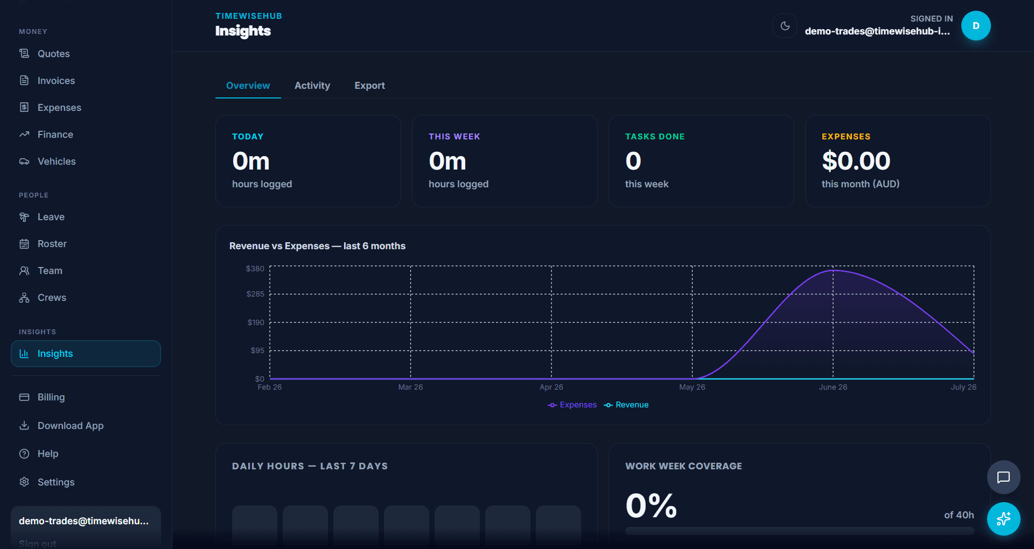This screenshot has height=549, width=1034.
Task: Click the May 26 axis label
Action: coord(692,387)
